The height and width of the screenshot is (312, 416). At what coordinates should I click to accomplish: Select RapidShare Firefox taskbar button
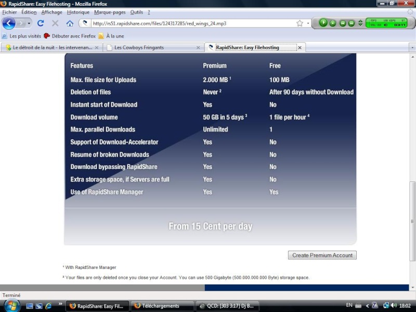[97, 306]
